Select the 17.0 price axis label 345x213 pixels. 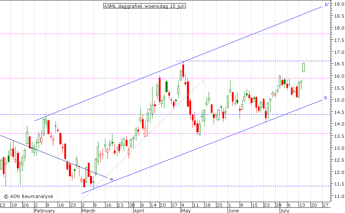[339, 52]
